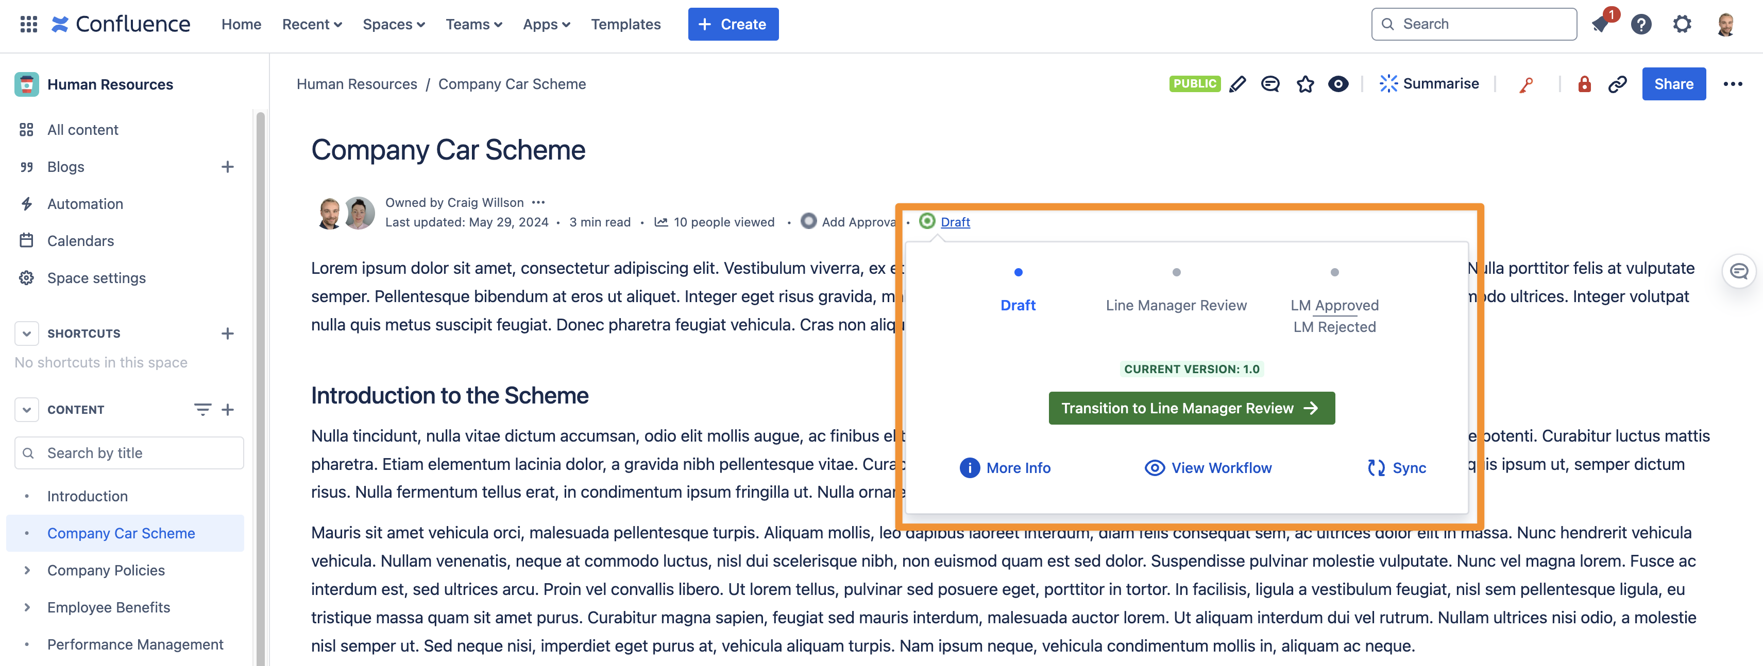Image resolution: width=1763 pixels, height=666 pixels.
Task: Expand the Company Policies tree item
Action: [27, 570]
